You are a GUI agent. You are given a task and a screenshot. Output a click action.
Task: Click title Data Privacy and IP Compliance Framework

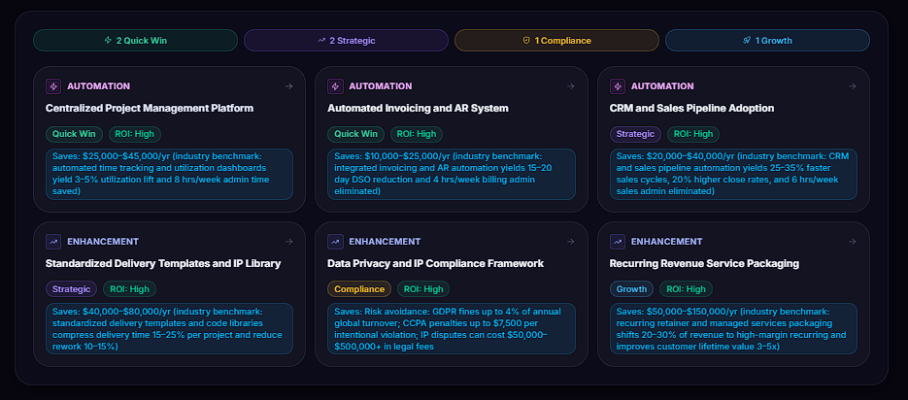click(x=435, y=263)
